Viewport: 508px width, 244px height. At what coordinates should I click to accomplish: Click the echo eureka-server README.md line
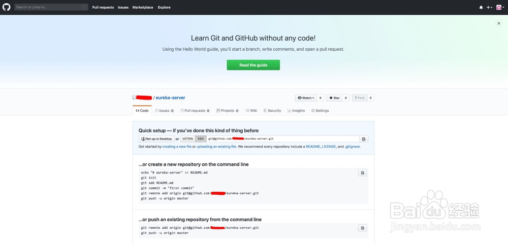174,172
